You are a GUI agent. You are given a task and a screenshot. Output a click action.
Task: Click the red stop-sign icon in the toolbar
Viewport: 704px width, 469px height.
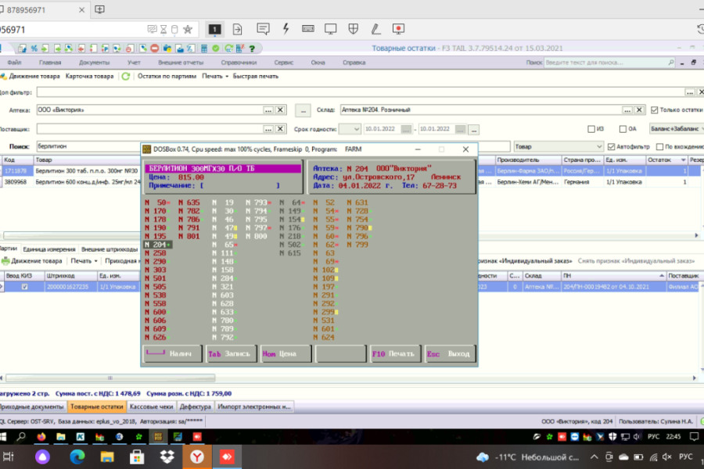154,48
